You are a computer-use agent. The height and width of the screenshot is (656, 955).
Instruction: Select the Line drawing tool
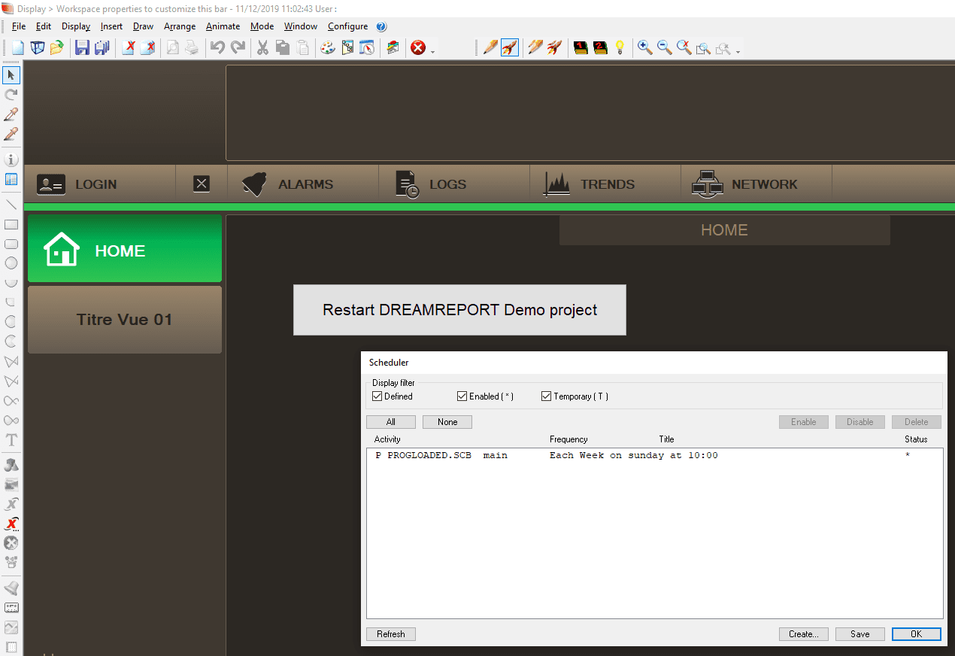point(11,204)
